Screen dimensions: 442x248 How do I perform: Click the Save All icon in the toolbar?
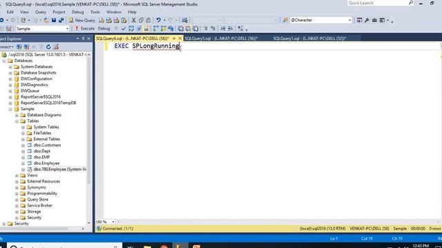tap(61, 20)
